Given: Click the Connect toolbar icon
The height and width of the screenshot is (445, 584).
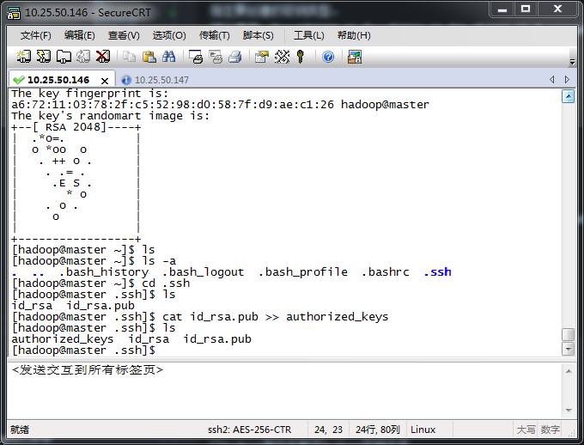Looking at the screenshot, I should pyautogui.click(x=23, y=57).
